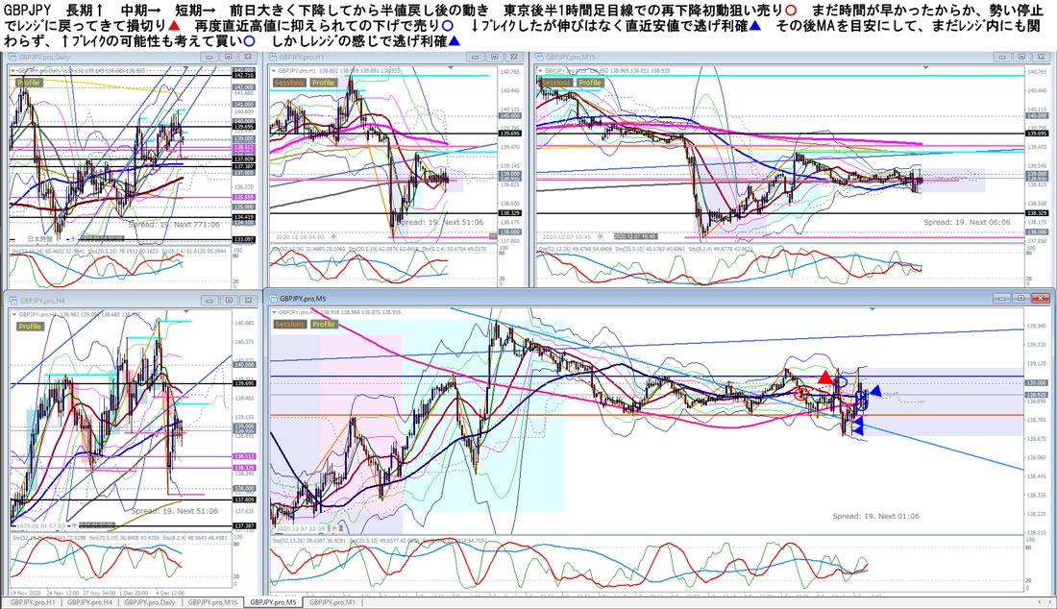Viewport: 1057px width, 609px height.
Task: Maximize the GBPJPY.pro,Daily chart window
Action: click(229, 58)
